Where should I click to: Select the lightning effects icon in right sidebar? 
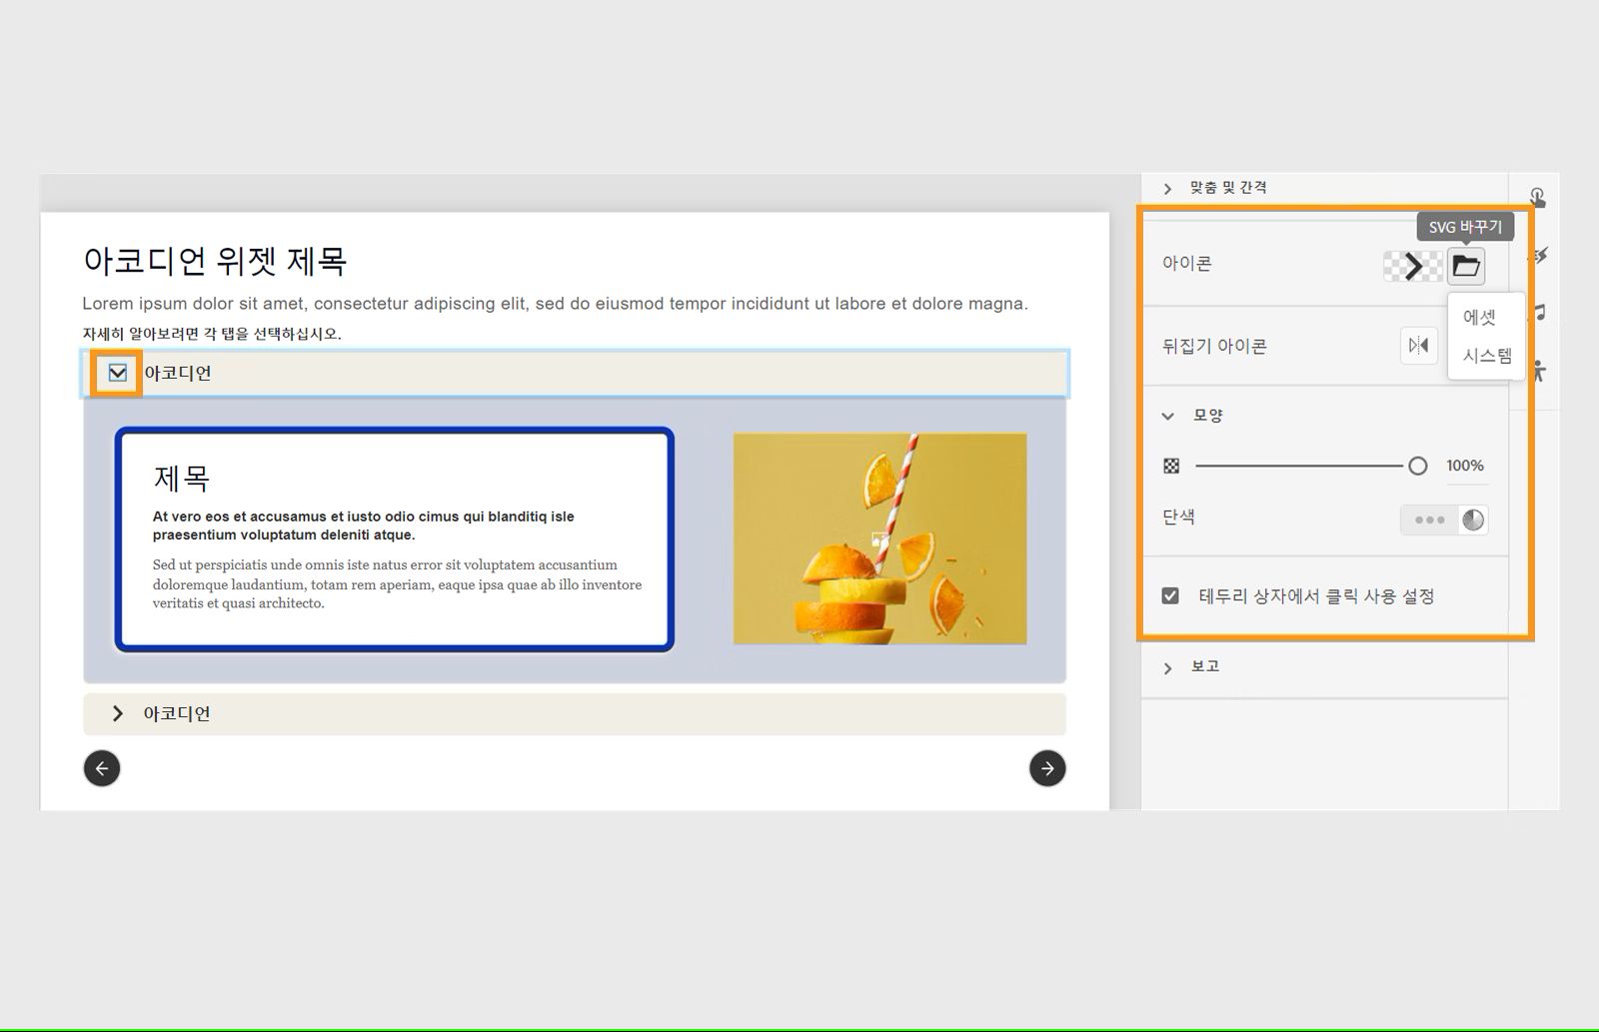pos(1540,255)
